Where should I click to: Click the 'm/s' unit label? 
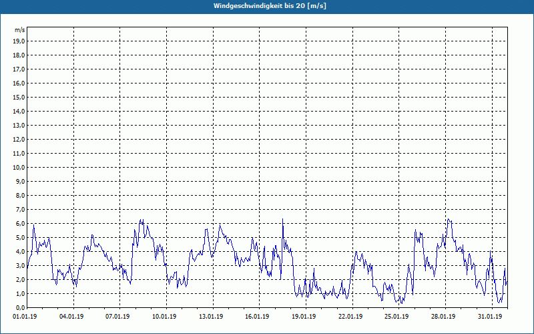(x=20, y=30)
